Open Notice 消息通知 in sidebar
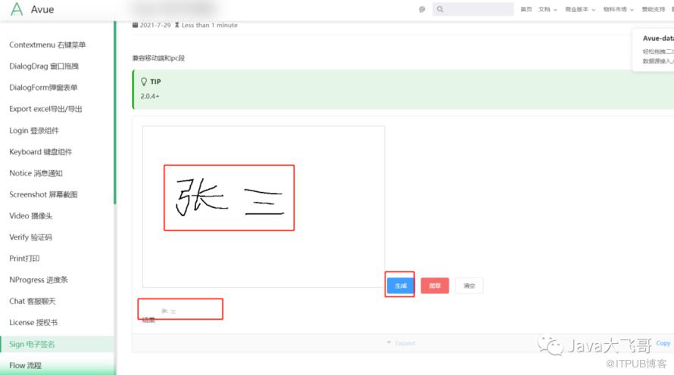 pyautogui.click(x=36, y=173)
